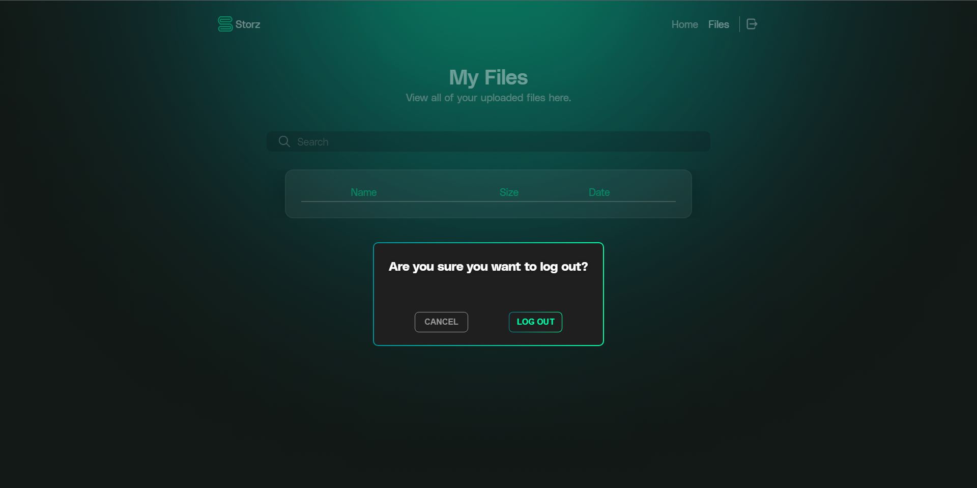Focus the Search files input field
The height and width of the screenshot is (488, 977).
pos(489,141)
